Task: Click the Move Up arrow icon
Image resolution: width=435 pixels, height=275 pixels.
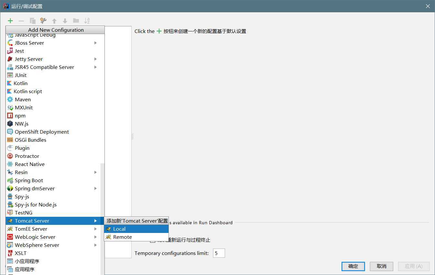Action: (54, 21)
